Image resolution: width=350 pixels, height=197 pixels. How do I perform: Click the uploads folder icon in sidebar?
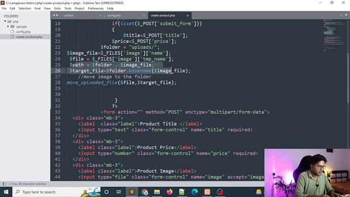click(13, 27)
